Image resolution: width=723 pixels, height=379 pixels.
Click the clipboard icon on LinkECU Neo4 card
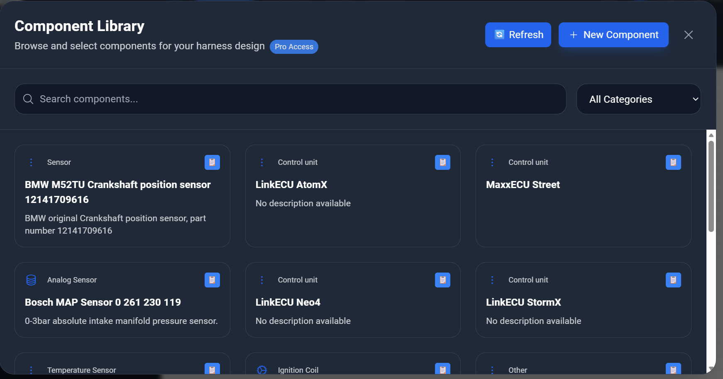click(x=442, y=280)
